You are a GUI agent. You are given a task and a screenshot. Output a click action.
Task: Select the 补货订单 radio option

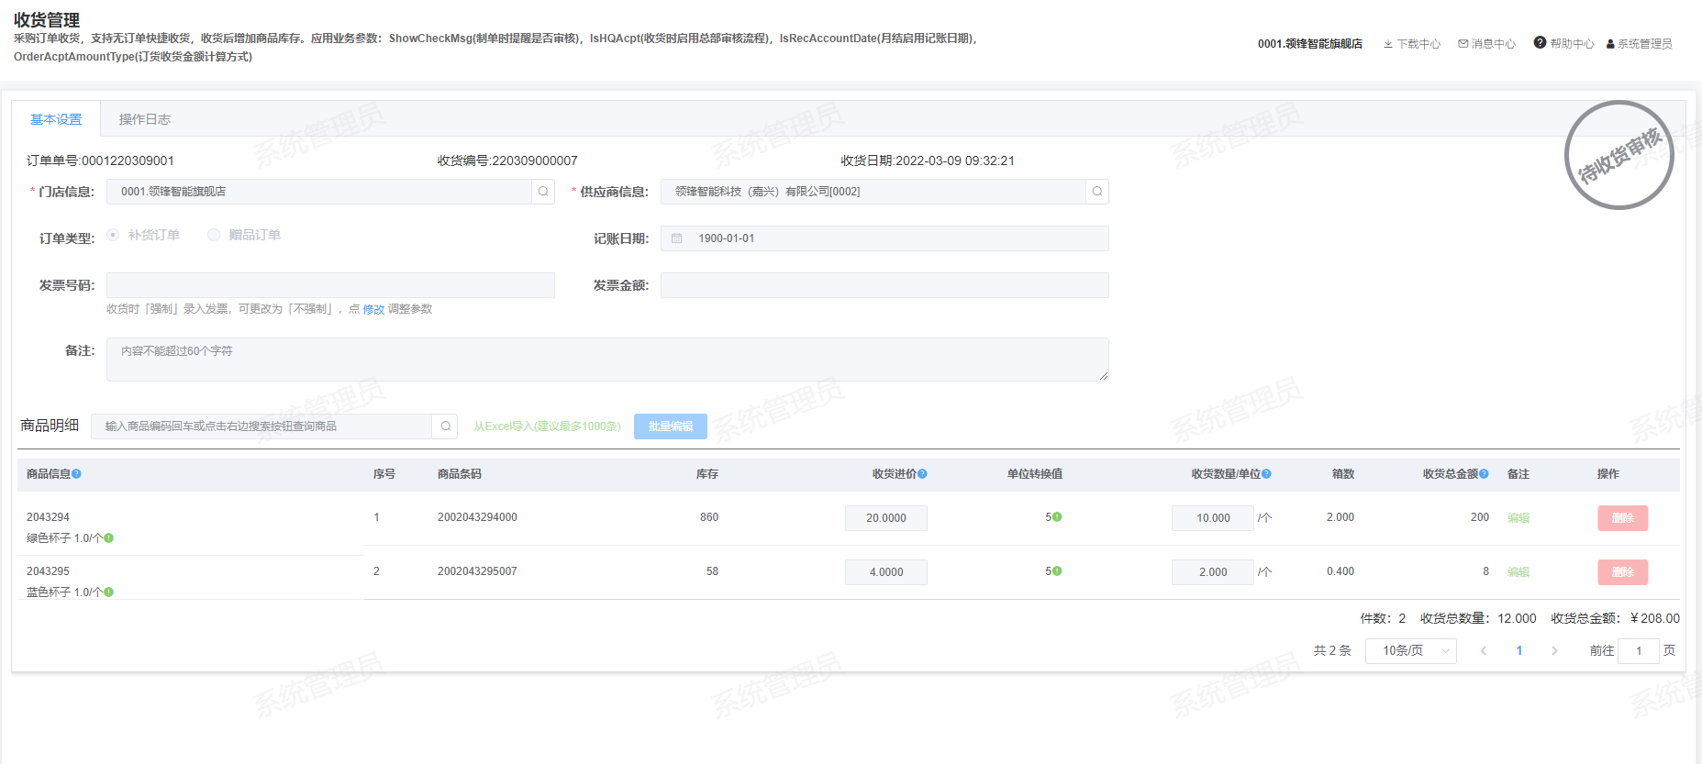(113, 235)
